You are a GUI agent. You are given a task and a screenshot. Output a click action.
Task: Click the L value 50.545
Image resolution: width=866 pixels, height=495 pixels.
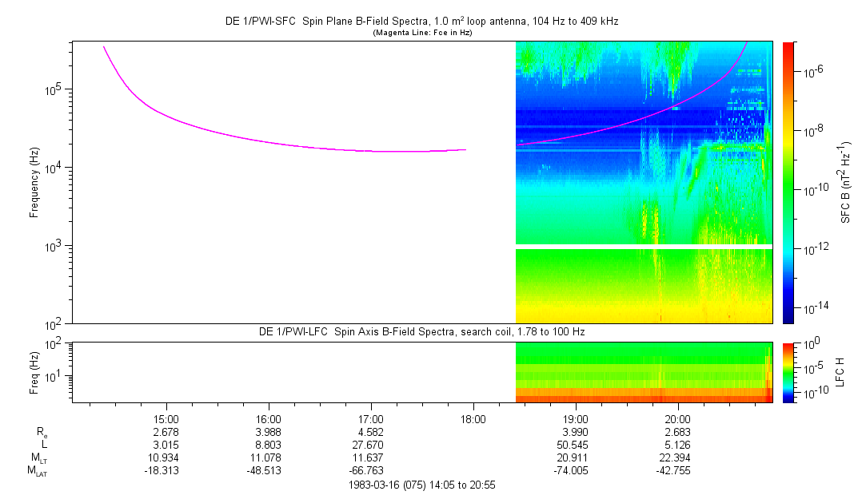pos(575,444)
